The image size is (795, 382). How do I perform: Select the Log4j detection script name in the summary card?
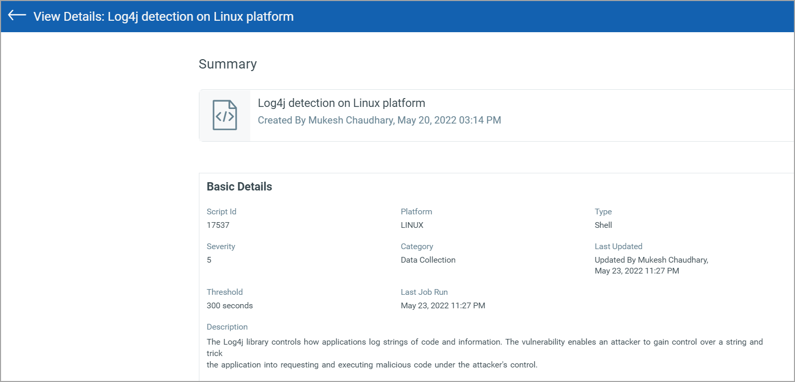341,103
